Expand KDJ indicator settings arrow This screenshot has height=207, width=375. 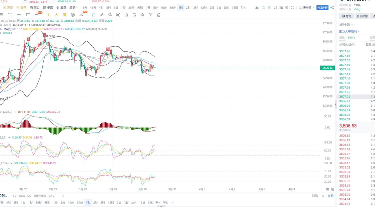click(x=9, y=138)
